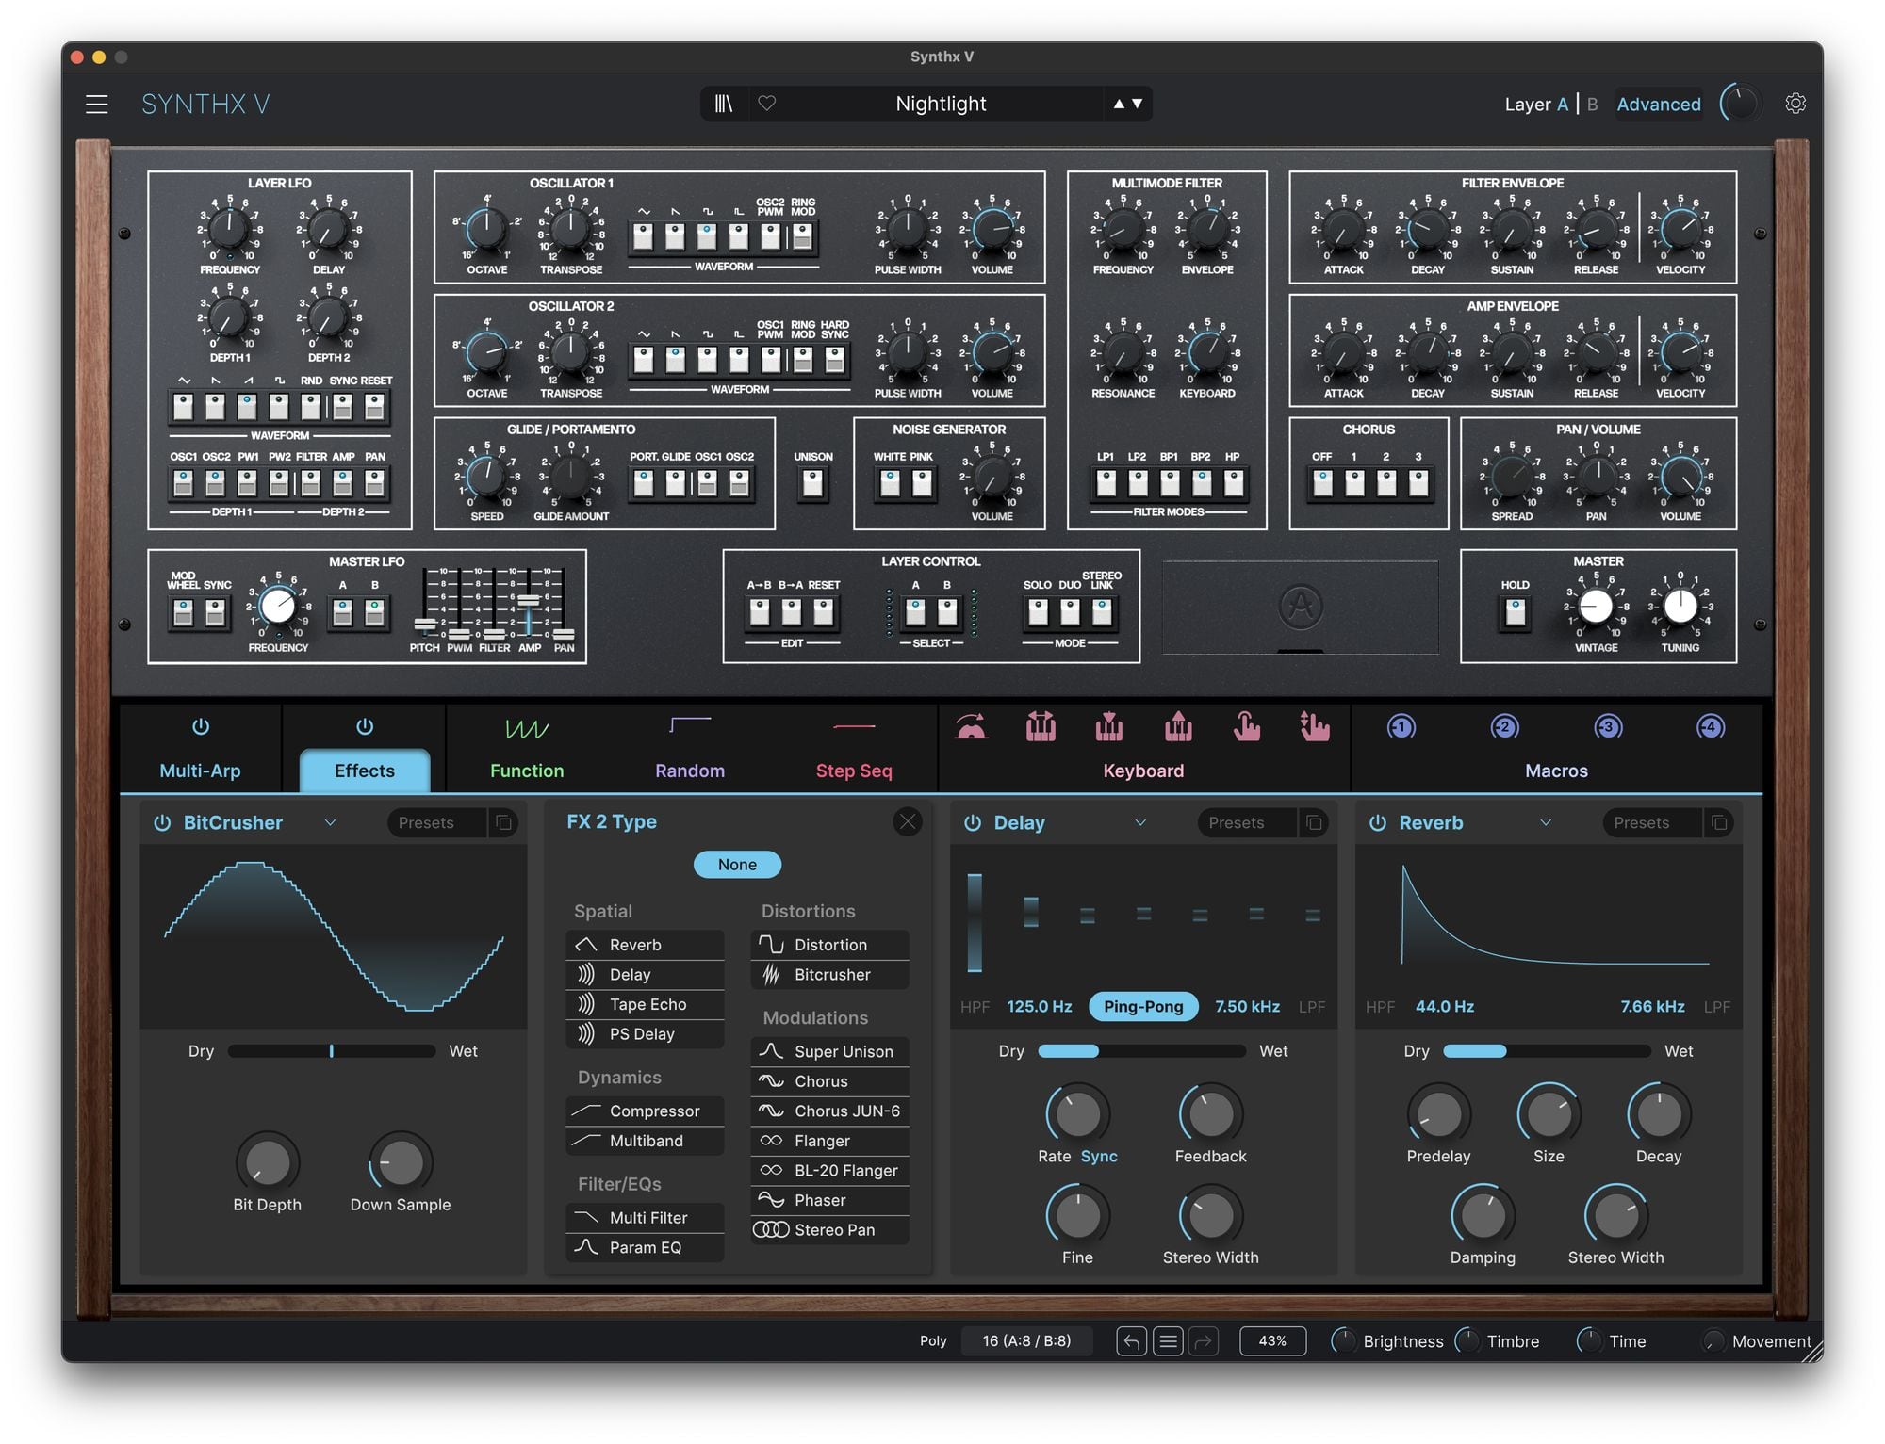This screenshot has width=1885, height=1444.
Task: Favorite the preset with the heart icon
Action: click(x=767, y=104)
